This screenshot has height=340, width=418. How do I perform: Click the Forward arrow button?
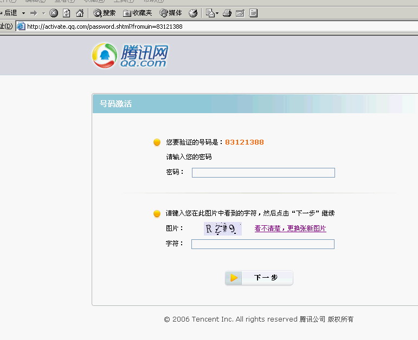pyautogui.click(x=34, y=13)
